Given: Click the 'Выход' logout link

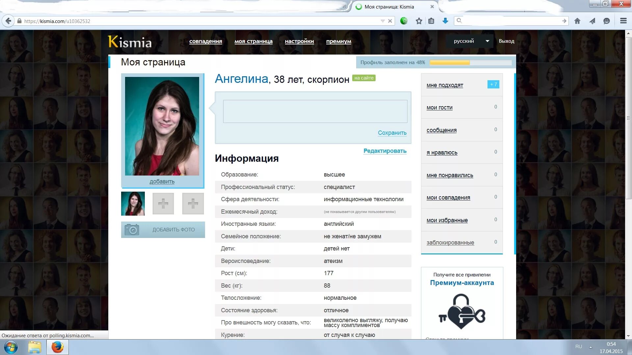Looking at the screenshot, I should click(x=506, y=41).
